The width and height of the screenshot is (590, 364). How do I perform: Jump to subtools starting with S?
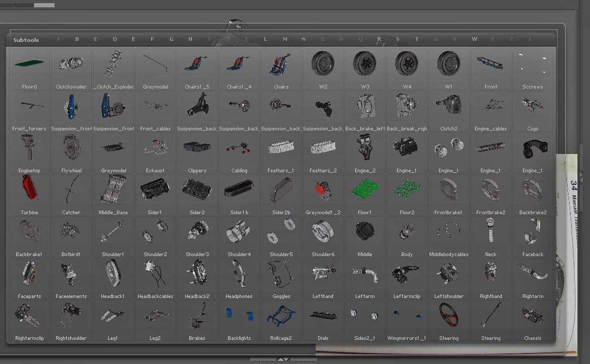click(x=398, y=39)
